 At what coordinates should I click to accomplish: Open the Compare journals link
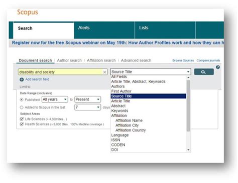(x=208, y=60)
